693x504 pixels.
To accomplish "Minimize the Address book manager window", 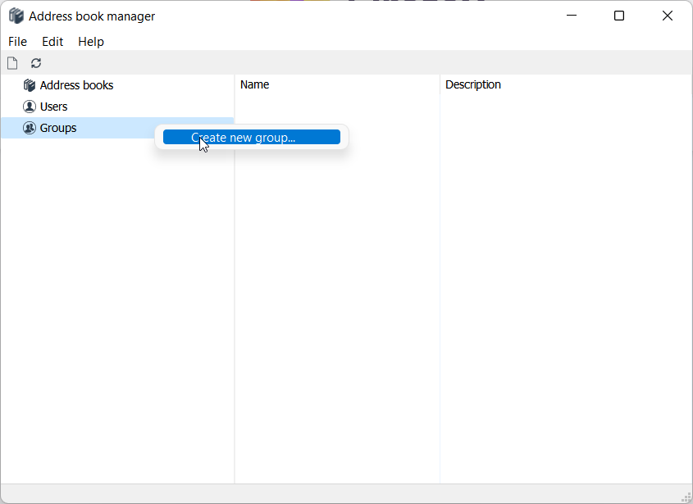I will [572, 16].
